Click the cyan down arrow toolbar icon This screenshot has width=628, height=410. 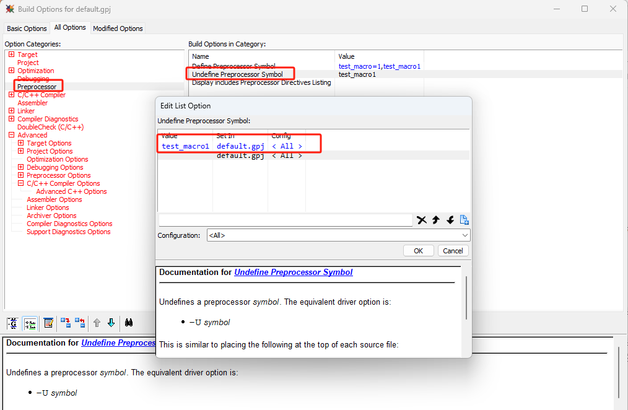111,323
